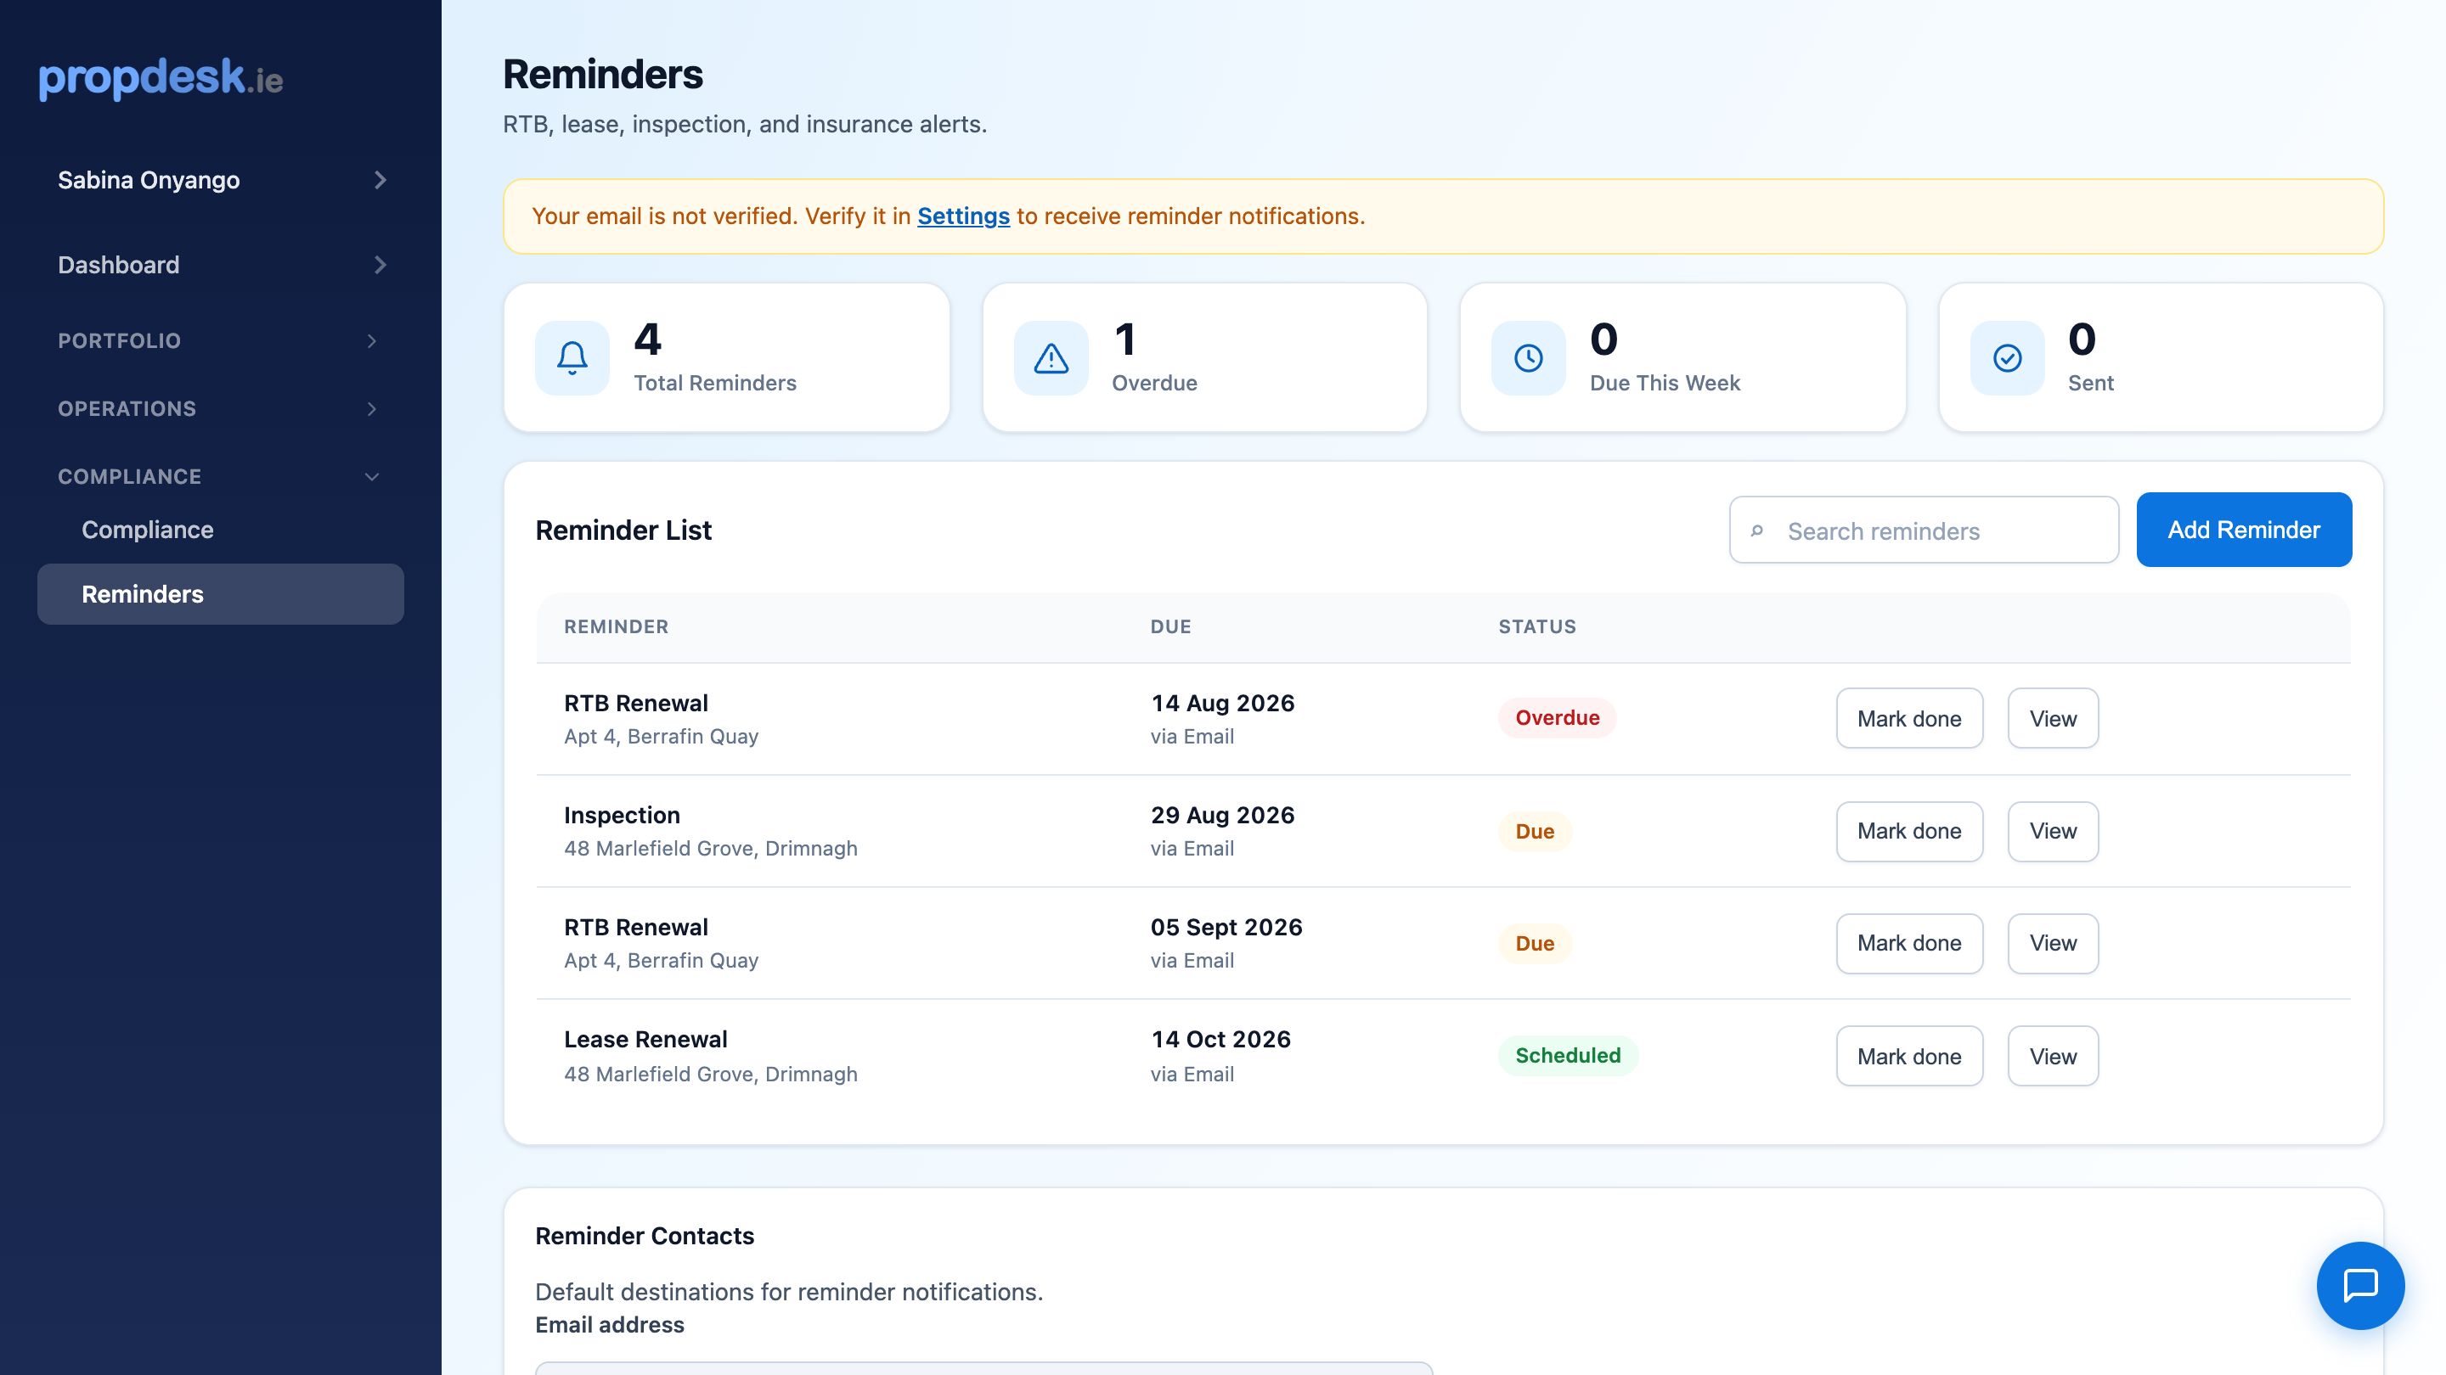Click the Total Reminders card label
Image resolution: width=2446 pixels, height=1375 pixels.
tap(715, 384)
